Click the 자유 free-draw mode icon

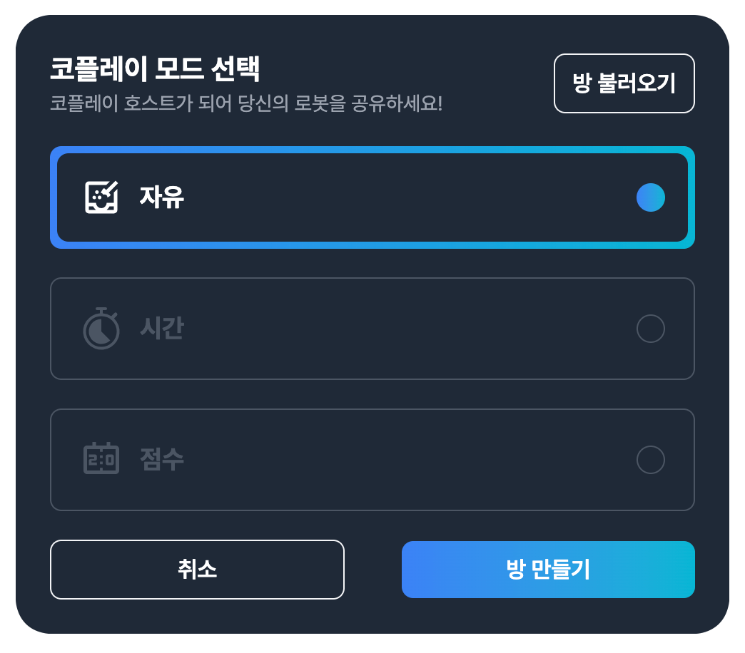pos(101,197)
